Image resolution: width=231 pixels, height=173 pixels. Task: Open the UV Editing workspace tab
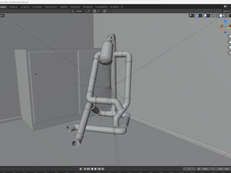(37, 7)
